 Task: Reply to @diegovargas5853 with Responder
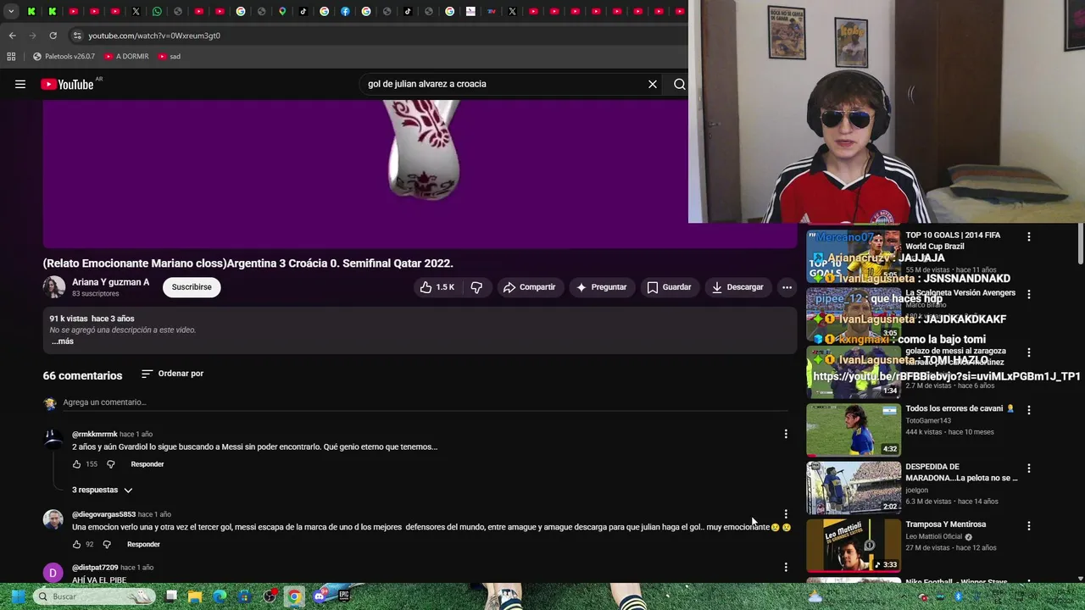coord(143,544)
